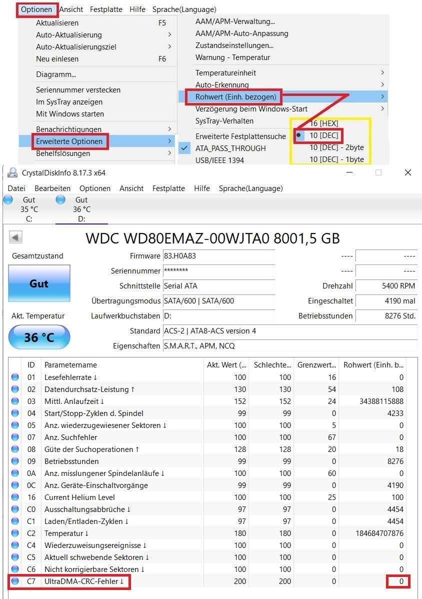The width and height of the screenshot is (422, 599).
Task: Toggle Seriennummer verstecken in Optionen menu
Action: click(78, 90)
